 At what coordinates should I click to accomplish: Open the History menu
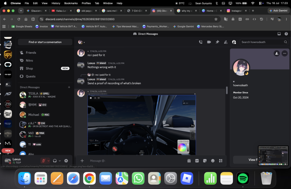tap(56, 3)
